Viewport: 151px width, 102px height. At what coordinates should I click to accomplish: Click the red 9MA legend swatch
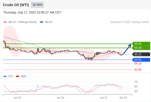(17, 76)
